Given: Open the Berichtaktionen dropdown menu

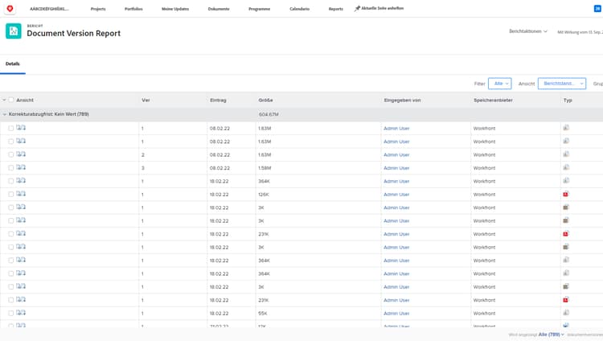Looking at the screenshot, I should tap(528, 31).
